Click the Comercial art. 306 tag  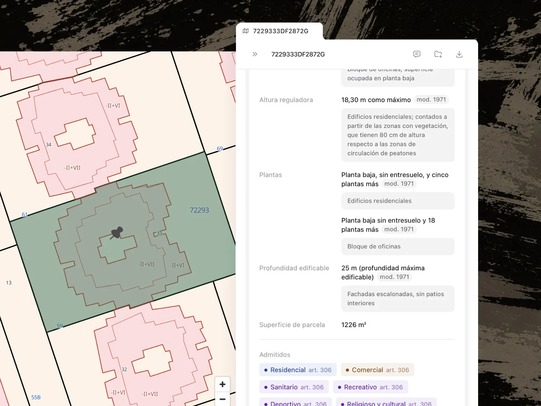tap(377, 370)
